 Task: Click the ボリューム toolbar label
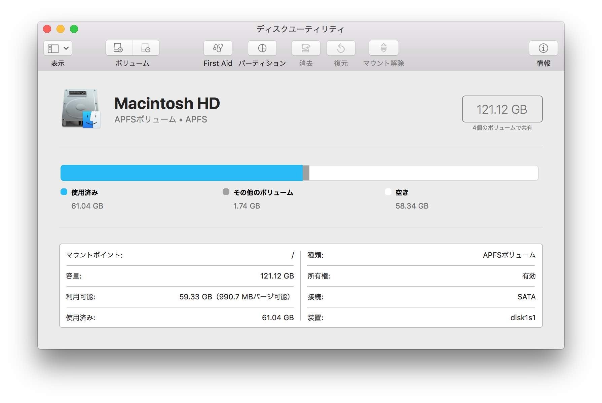pos(132,63)
